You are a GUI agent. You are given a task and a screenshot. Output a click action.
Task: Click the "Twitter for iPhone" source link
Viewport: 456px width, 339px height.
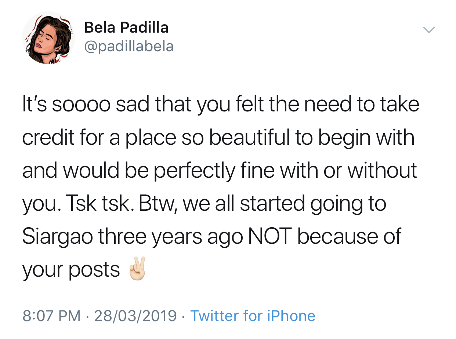click(x=253, y=316)
